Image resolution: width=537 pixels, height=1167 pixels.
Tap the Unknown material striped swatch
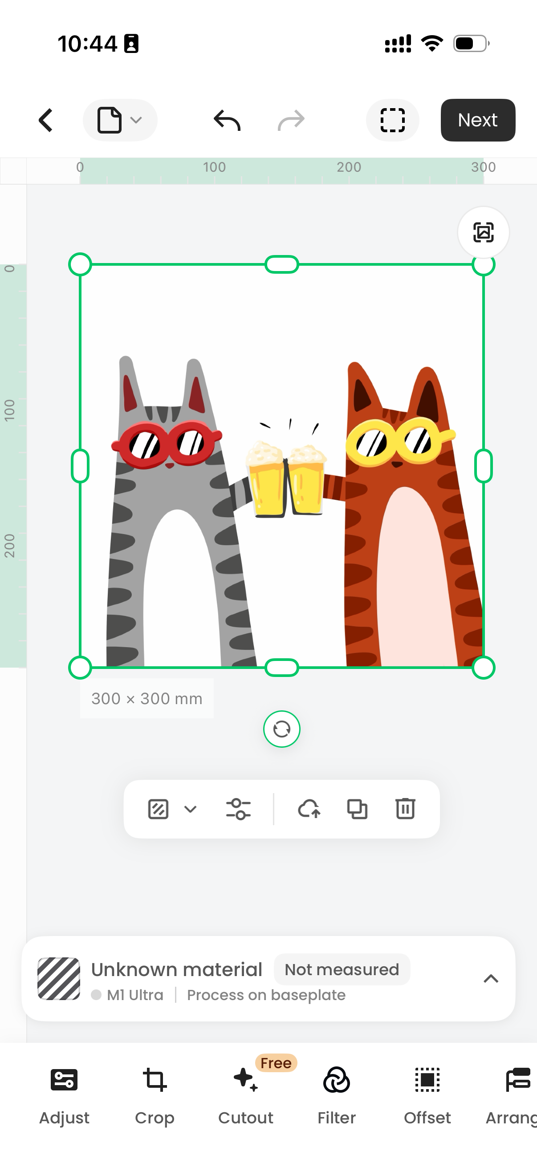(x=59, y=979)
